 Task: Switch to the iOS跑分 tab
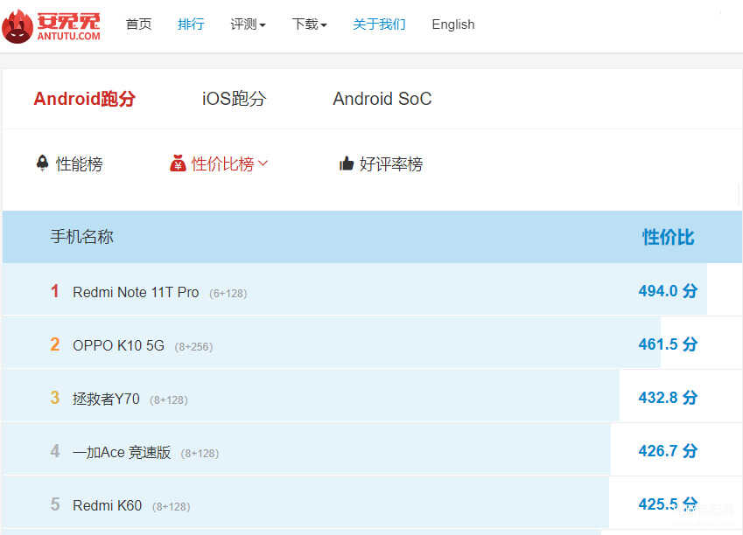point(234,99)
